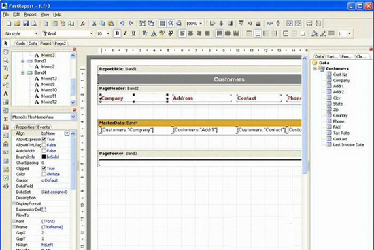Toggle the AutoWidth checkbox
The height and width of the screenshot is (250, 374).
(44, 151)
